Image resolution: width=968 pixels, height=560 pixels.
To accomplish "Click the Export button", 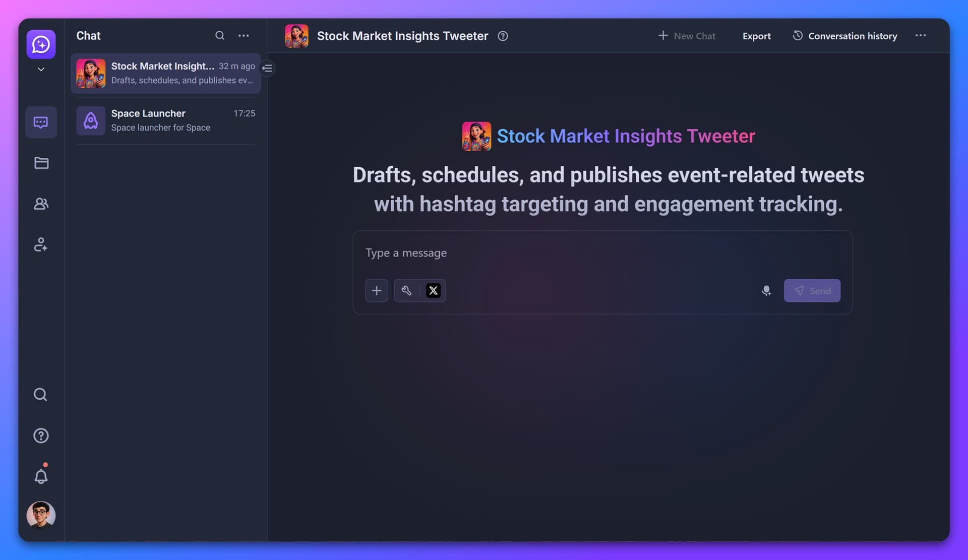I will pyautogui.click(x=756, y=36).
